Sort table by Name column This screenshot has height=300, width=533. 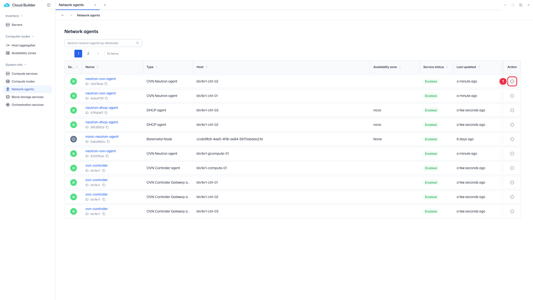click(x=97, y=67)
